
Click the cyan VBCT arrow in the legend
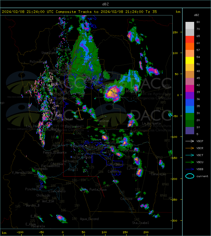click(x=190, y=155)
